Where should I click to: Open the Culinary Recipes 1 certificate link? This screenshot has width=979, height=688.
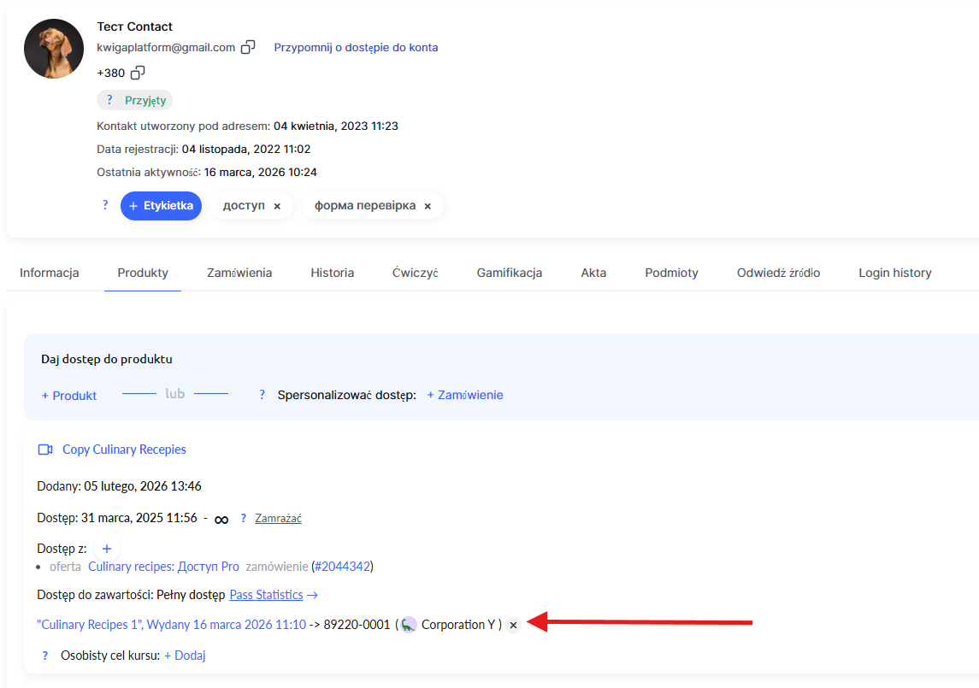(172, 625)
